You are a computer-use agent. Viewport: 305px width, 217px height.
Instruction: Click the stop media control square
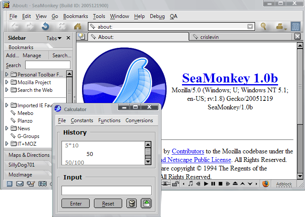pyautogui.click(x=220, y=184)
